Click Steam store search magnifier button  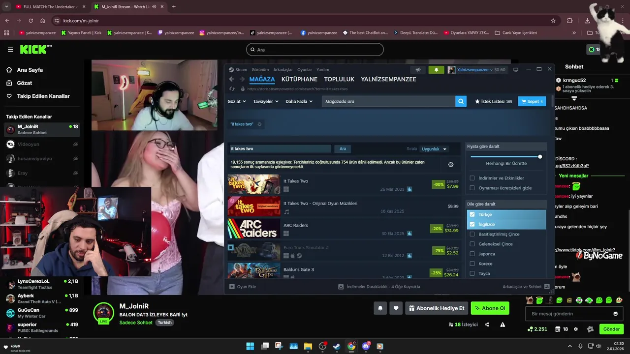click(x=461, y=101)
